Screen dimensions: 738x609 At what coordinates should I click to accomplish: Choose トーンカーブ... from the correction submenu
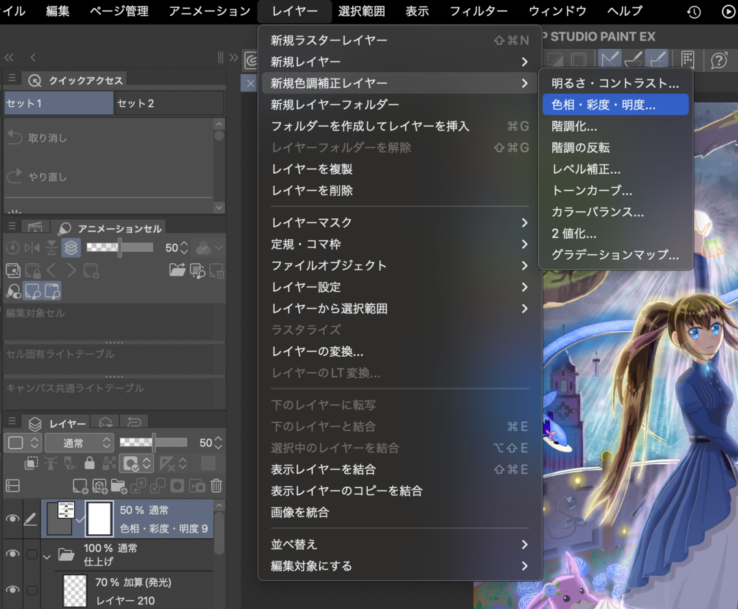pyautogui.click(x=615, y=190)
